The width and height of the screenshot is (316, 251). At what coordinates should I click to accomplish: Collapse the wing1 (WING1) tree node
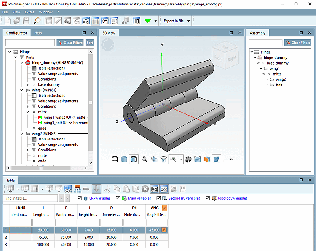(x=22, y=90)
